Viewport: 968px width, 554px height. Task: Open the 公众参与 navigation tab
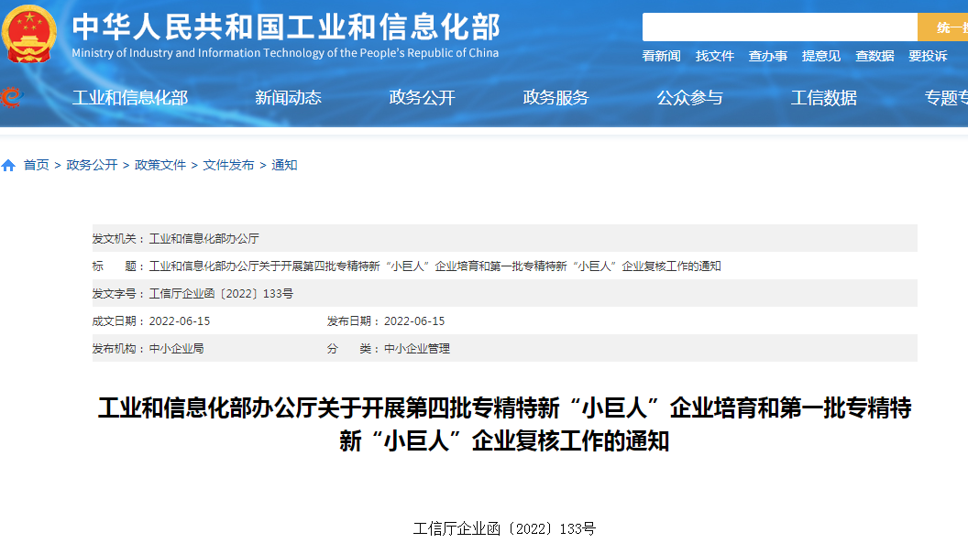(x=689, y=97)
